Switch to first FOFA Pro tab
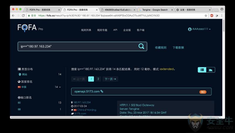Image resolution: width=235 pixels, height=133 pixels. pos(43,10)
